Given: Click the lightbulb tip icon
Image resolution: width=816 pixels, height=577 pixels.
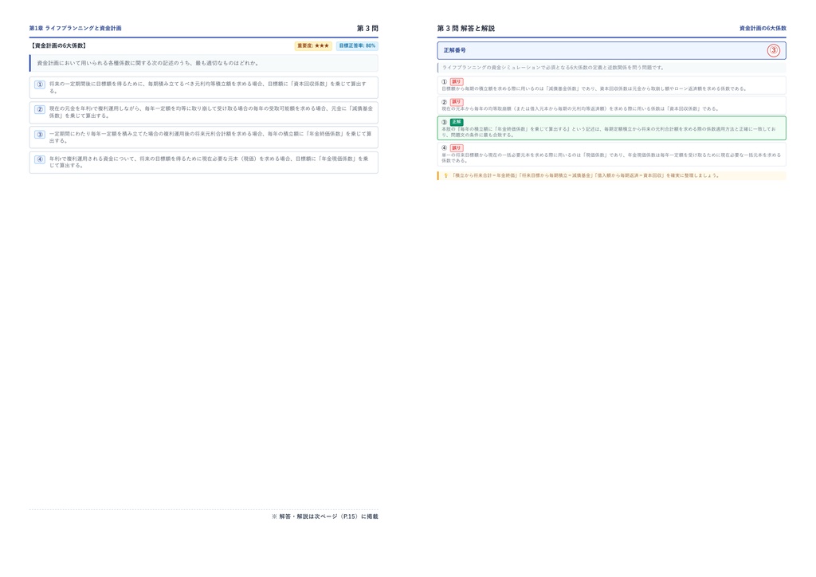Looking at the screenshot, I should click(445, 176).
